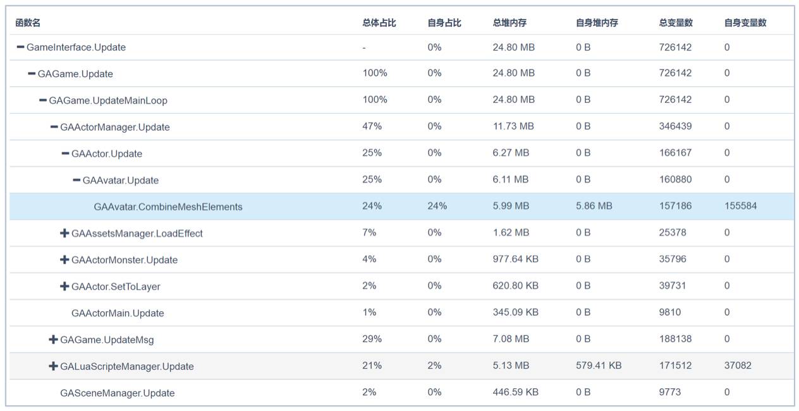Sort by 总体占比 column header
The height and width of the screenshot is (411, 799).
(379, 23)
